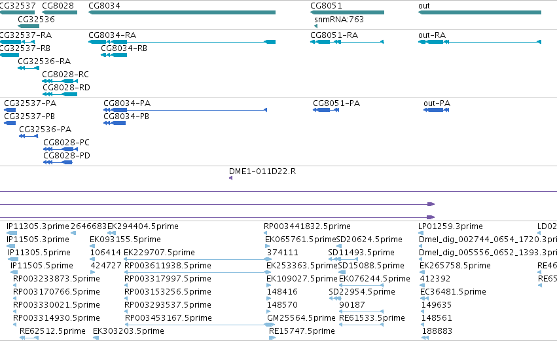Screen dimensions: 557x341
Task: Click EST label EK253363.5prime
Action: (302, 266)
